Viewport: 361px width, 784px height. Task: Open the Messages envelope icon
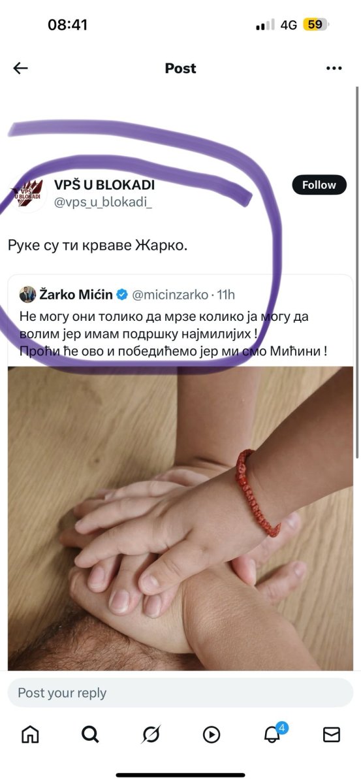pyautogui.click(x=332, y=734)
